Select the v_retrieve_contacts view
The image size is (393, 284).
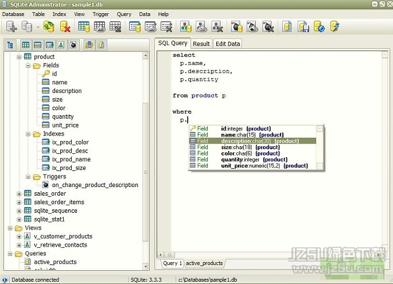coord(60,245)
